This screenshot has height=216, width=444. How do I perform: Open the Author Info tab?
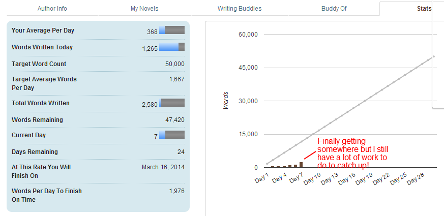(52, 9)
